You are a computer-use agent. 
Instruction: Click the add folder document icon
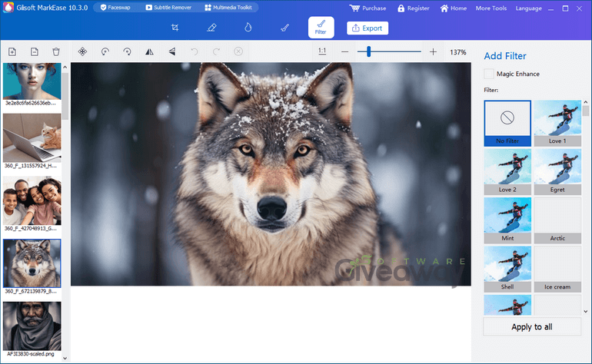pyautogui.click(x=35, y=51)
